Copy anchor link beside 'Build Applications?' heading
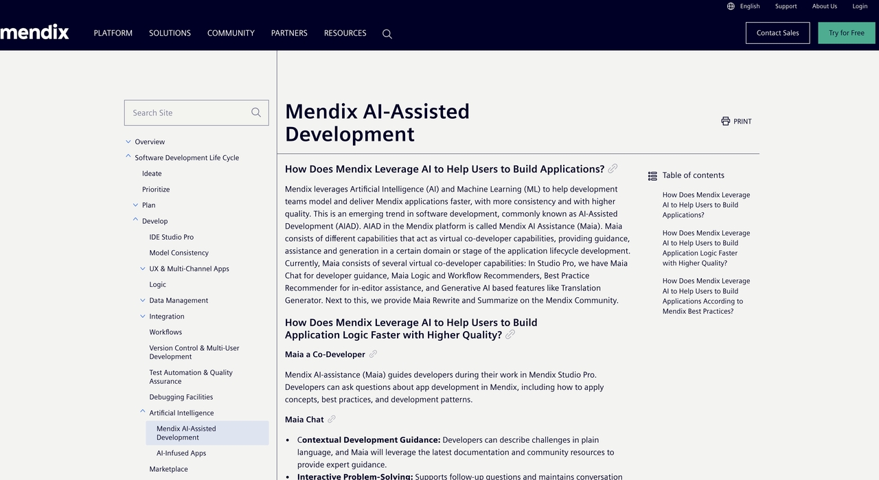This screenshot has height=480, width=879. [613, 169]
